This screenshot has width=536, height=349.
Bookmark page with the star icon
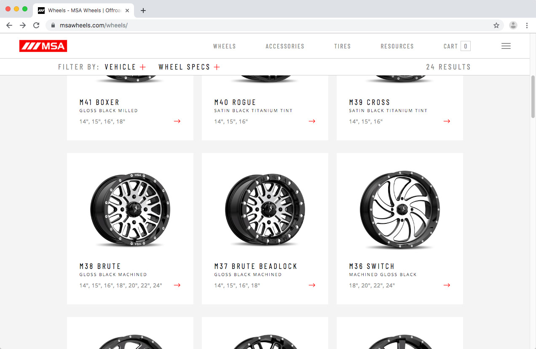point(496,25)
